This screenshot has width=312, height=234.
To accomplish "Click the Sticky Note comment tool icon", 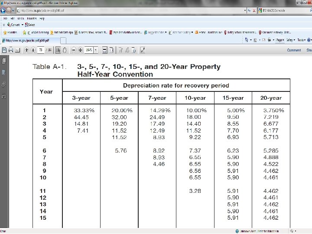I will (x=120, y=50).
